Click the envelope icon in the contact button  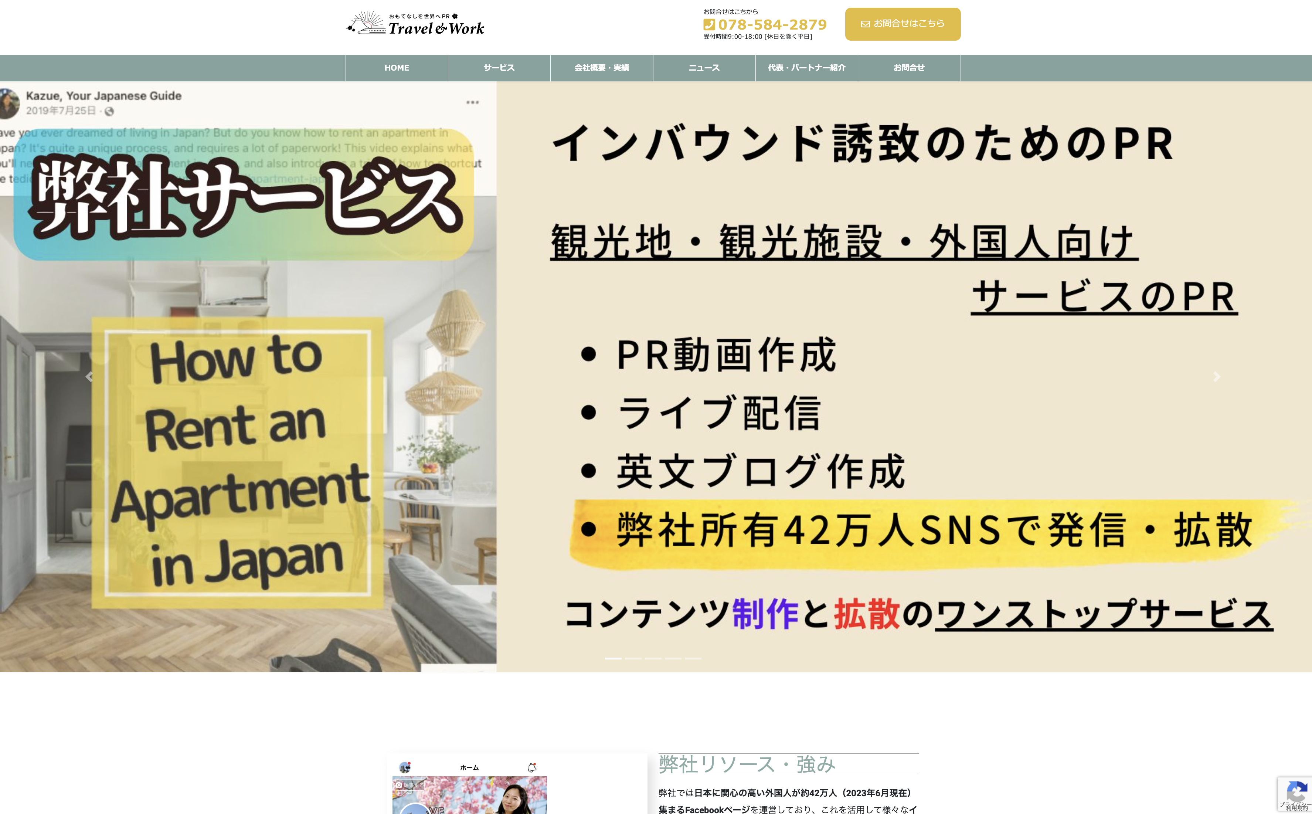tap(865, 24)
